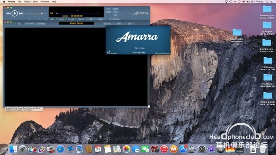
Task: Toggle the CACHE mode option
Action: click(x=53, y=19)
